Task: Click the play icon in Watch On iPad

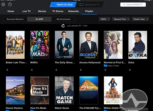Action: coord(54,5)
